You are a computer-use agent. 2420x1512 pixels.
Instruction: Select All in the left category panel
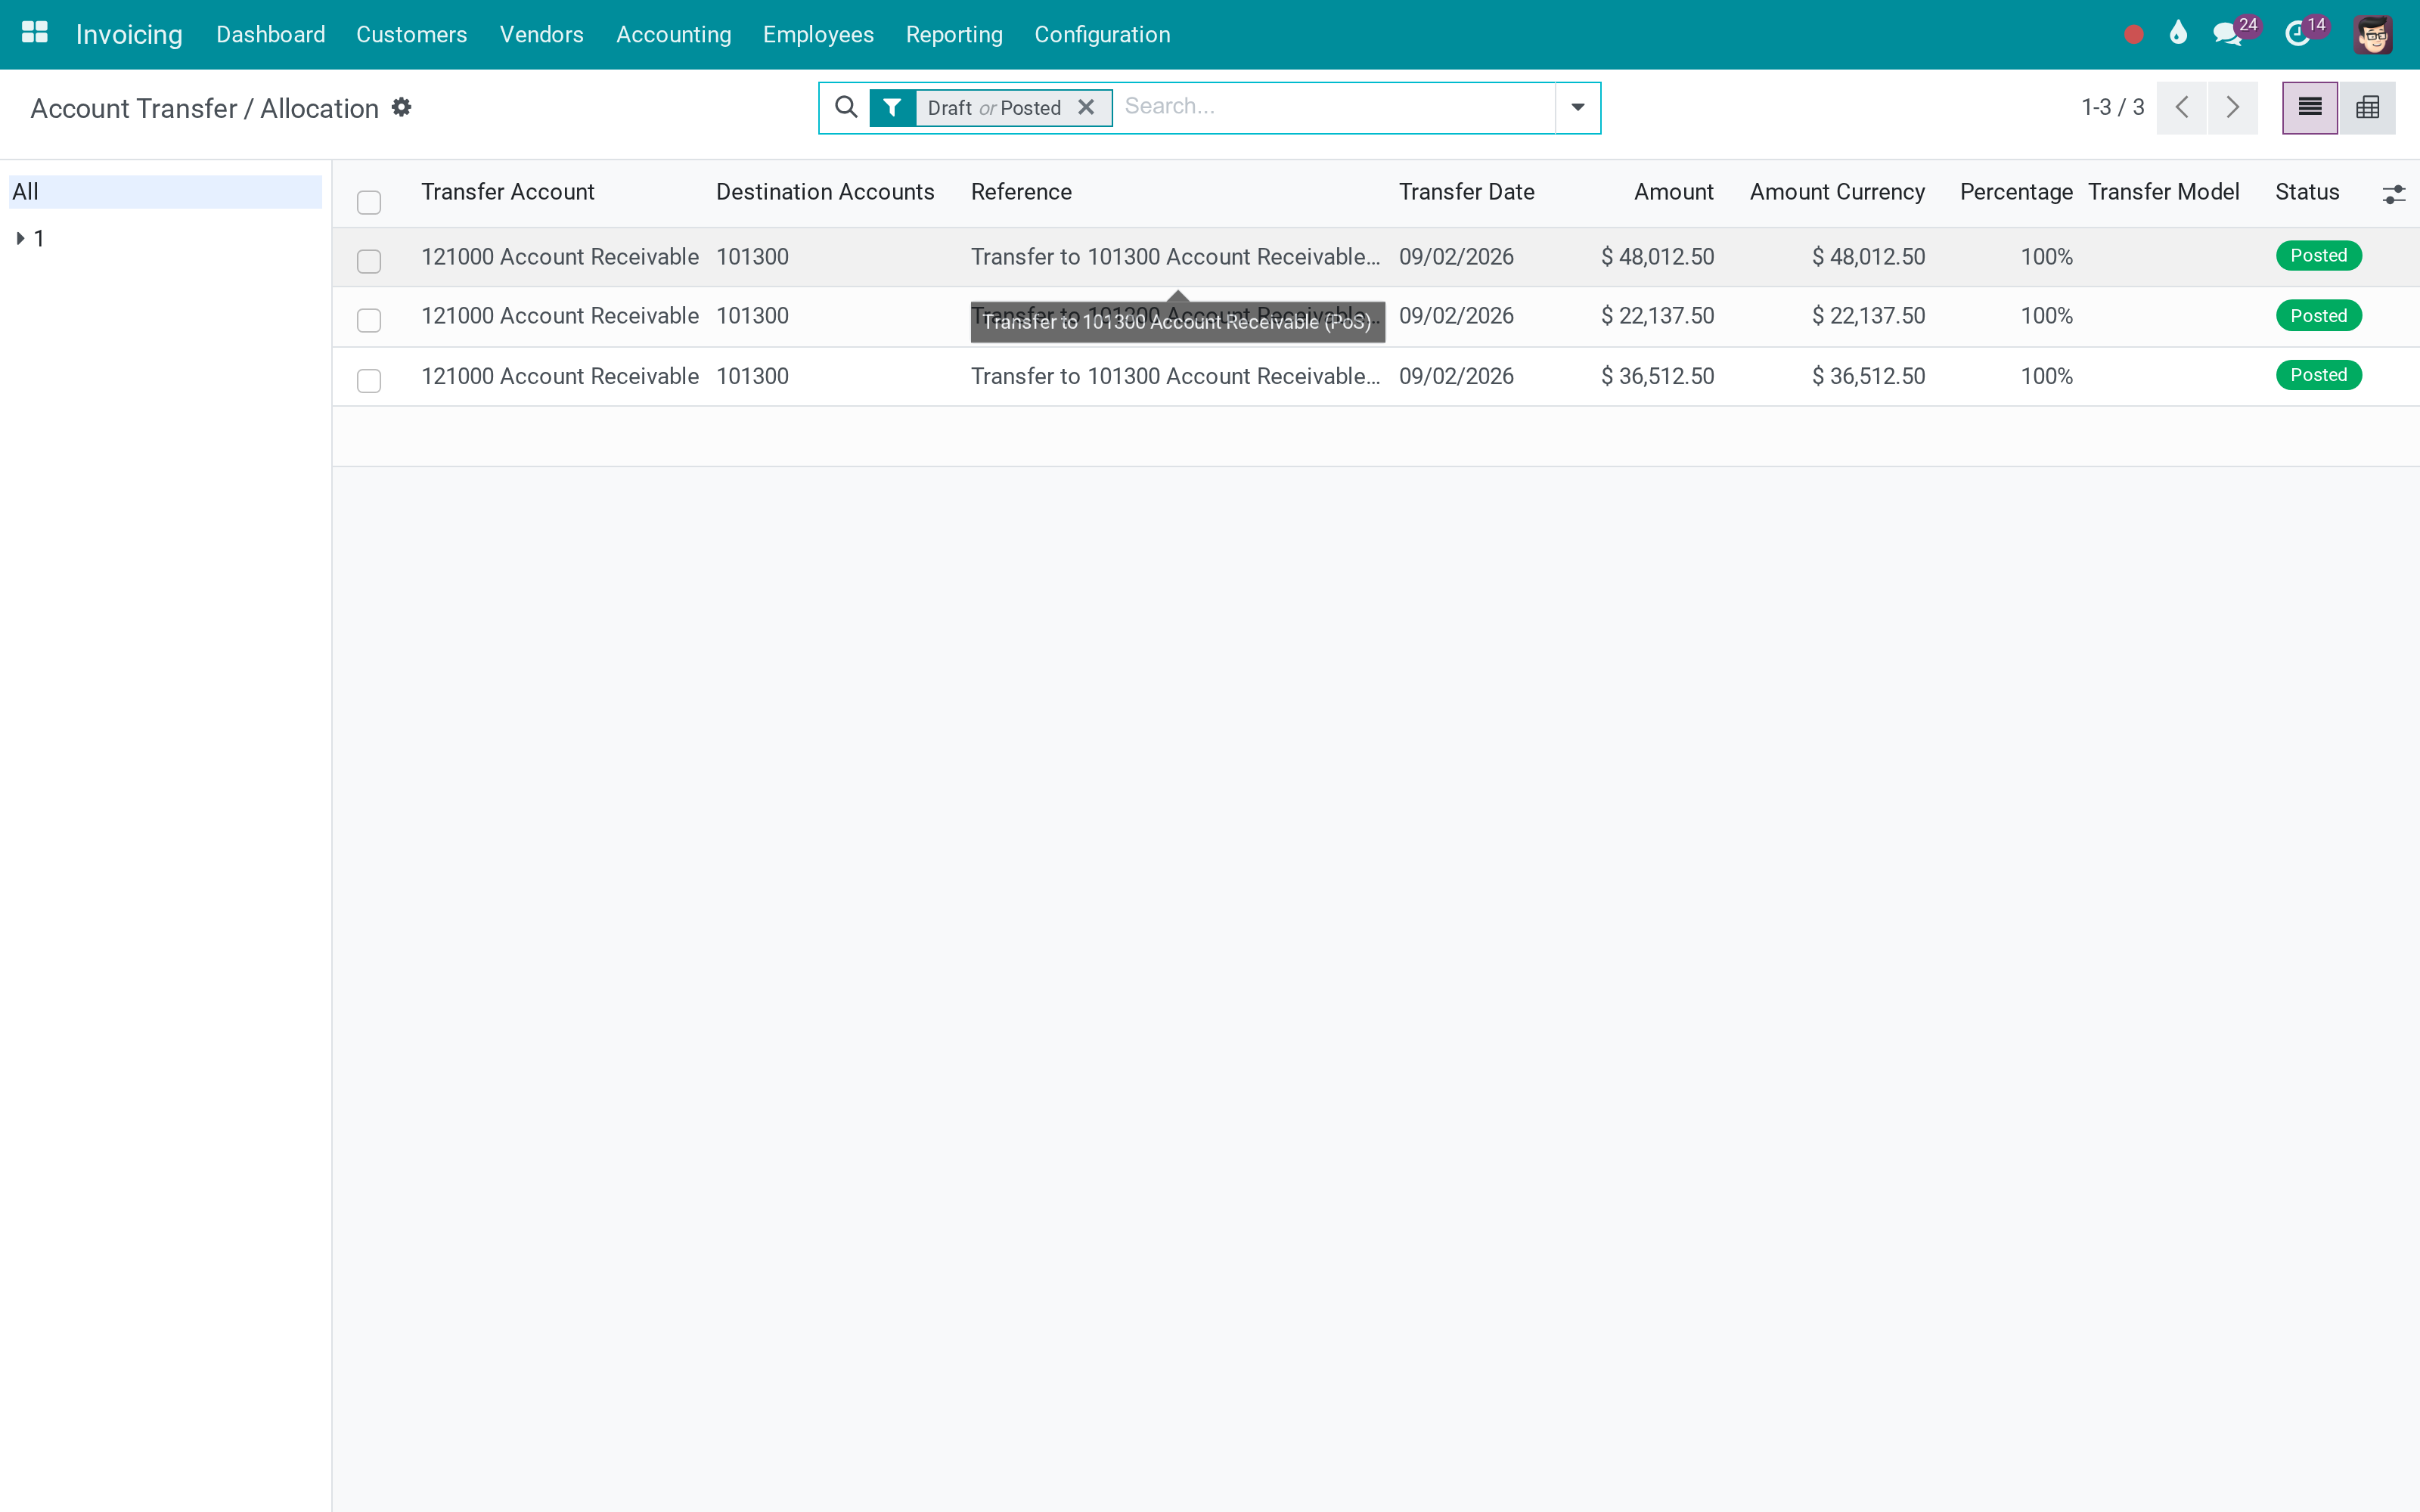(x=165, y=191)
